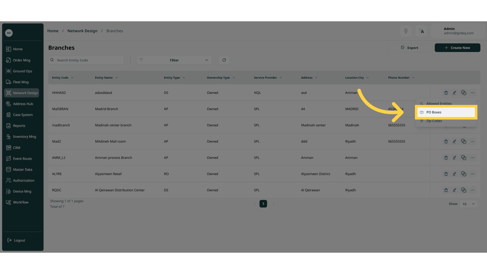
Task: Open Address Hub sidebar item
Action: tap(22, 104)
